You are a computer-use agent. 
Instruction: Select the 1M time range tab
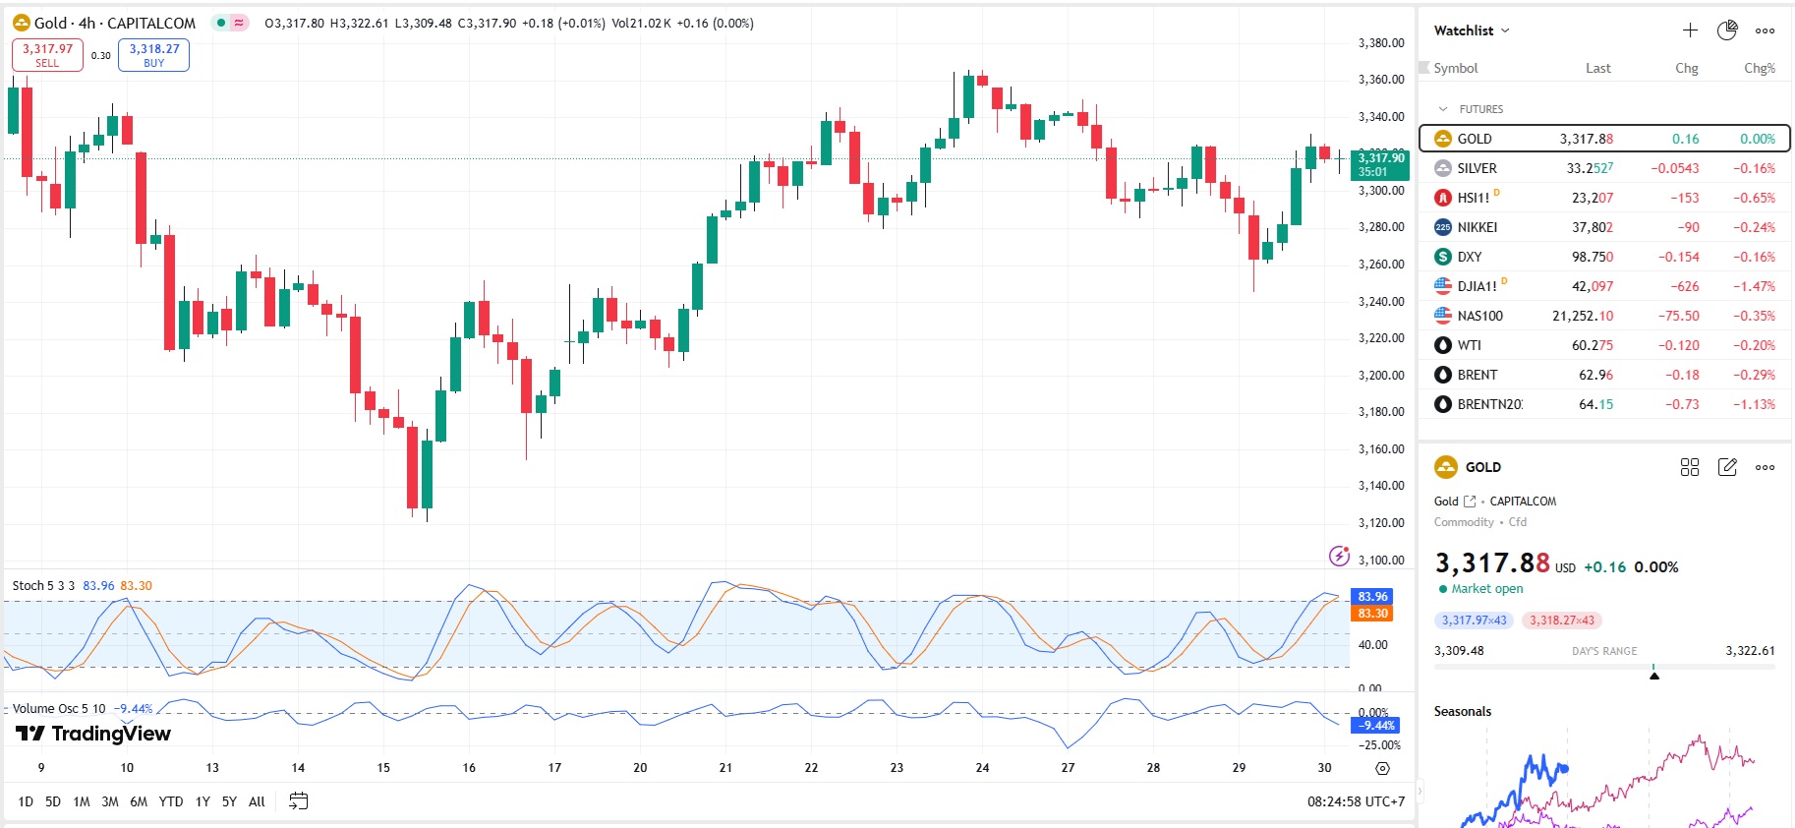(82, 801)
